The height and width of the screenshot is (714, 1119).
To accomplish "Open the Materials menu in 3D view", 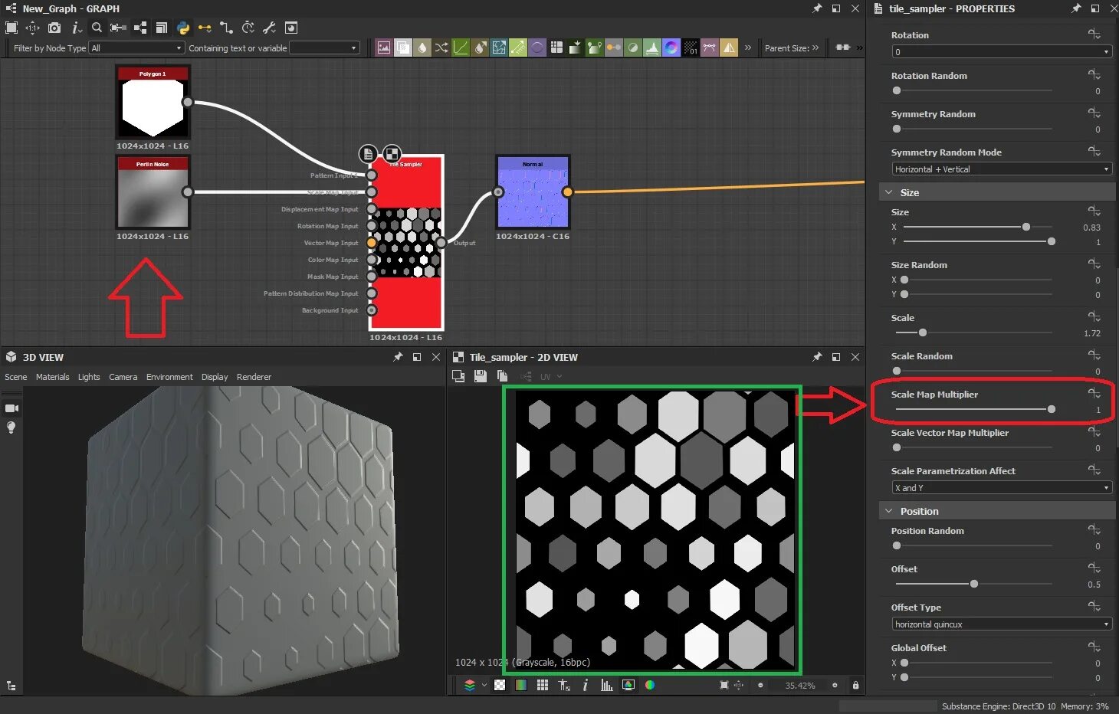I will [52, 377].
